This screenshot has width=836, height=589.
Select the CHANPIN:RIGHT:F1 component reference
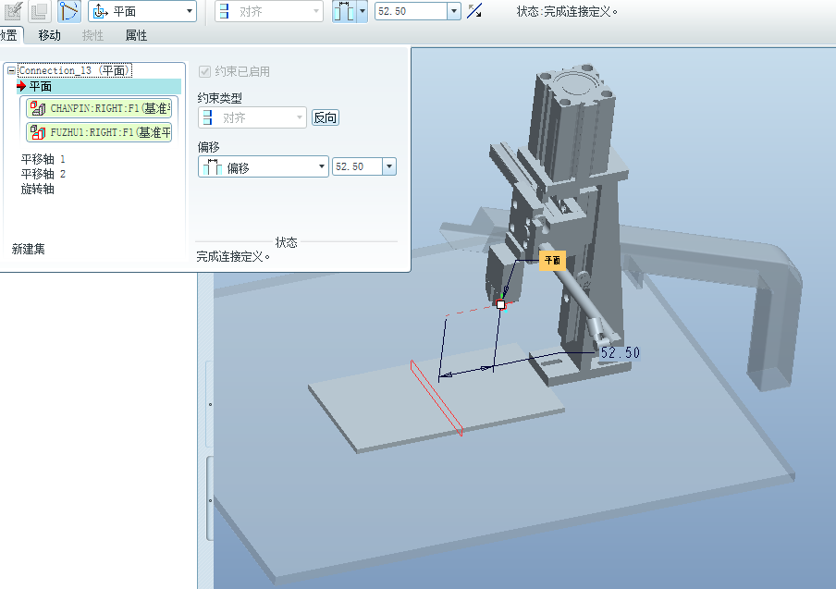(x=100, y=108)
